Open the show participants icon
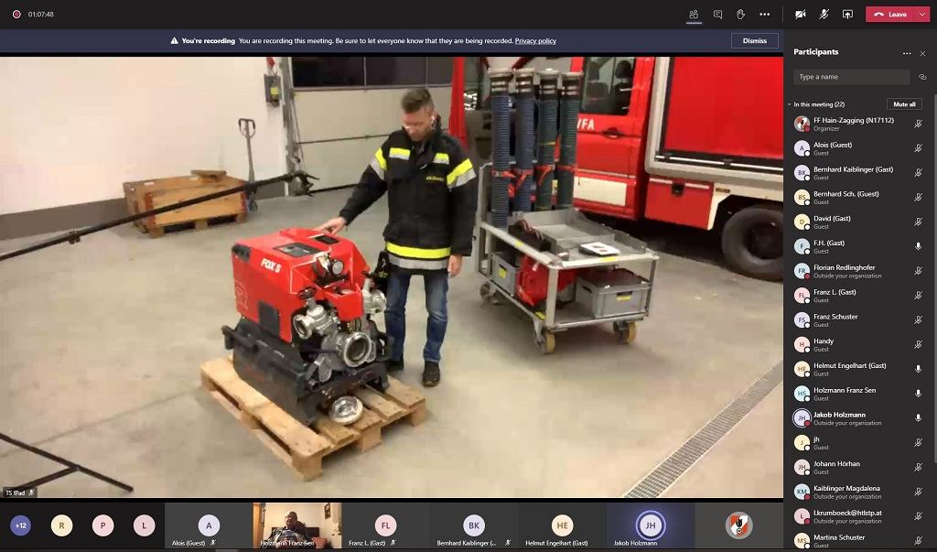Viewport: 937px width, 552px height. pyautogui.click(x=694, y=15)
